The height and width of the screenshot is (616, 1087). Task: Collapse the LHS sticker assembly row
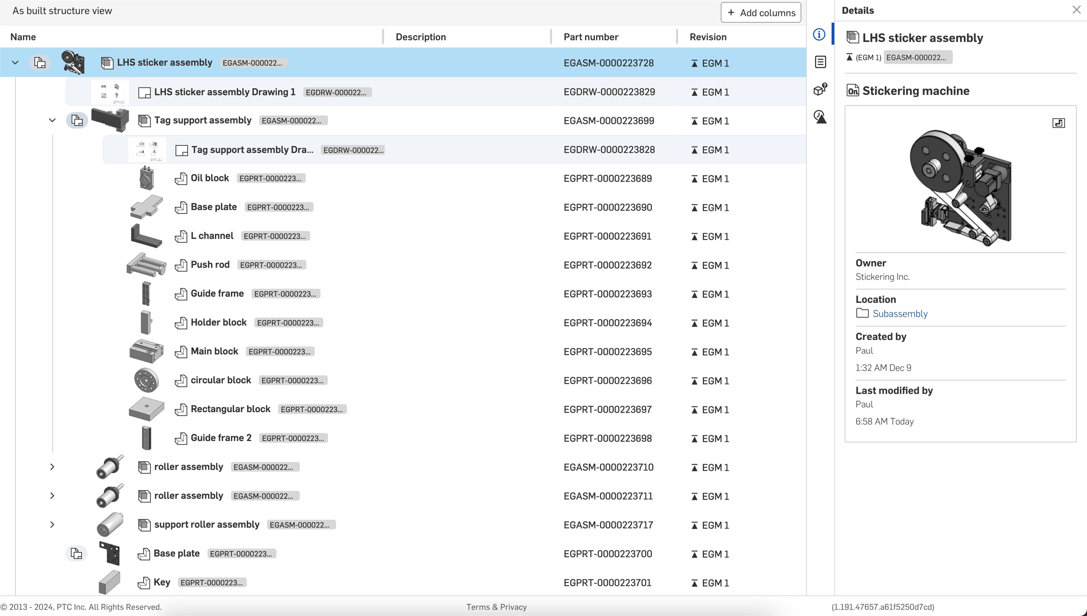[15, 63]
